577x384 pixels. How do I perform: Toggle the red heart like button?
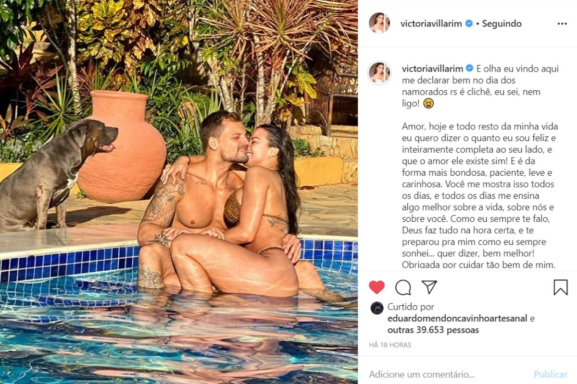(x=377, y=287)
